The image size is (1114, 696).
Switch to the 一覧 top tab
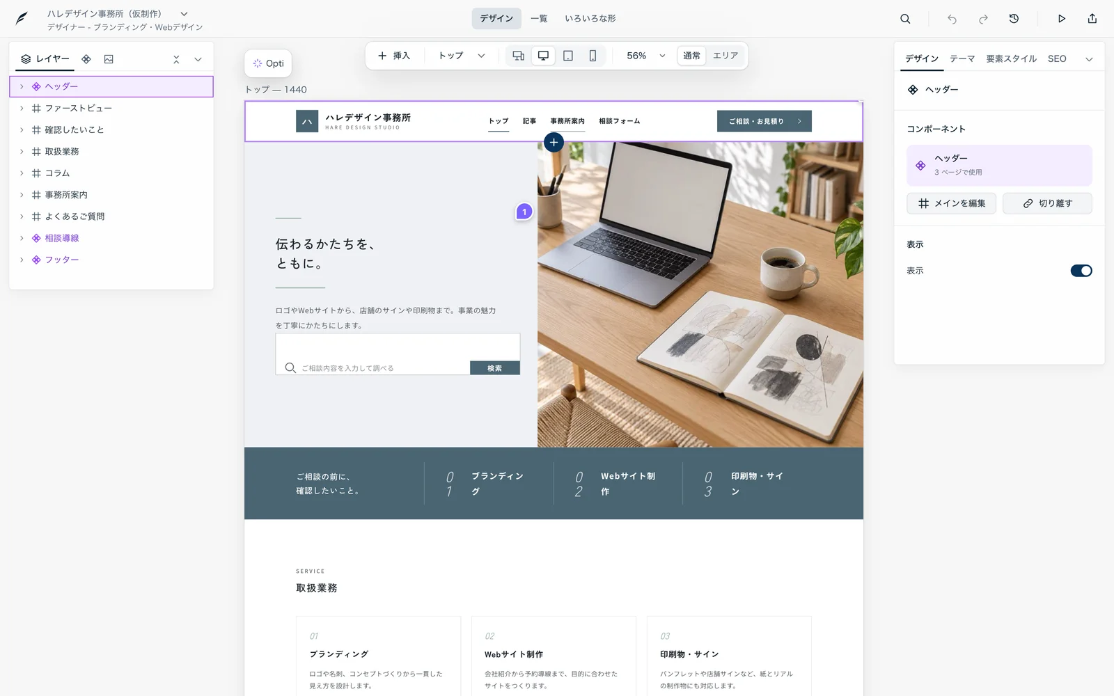point(539,19)
